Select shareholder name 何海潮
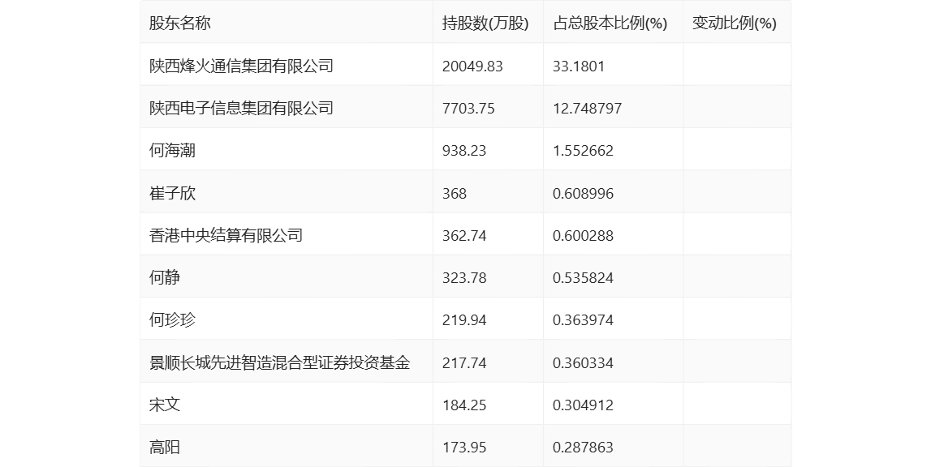 pyautogui.click(x=172, y=151)
